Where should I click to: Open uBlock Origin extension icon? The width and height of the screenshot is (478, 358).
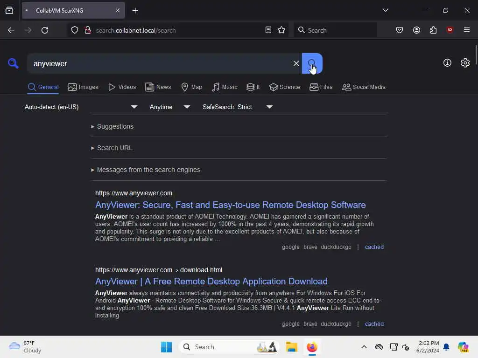[x=450, y=30]
